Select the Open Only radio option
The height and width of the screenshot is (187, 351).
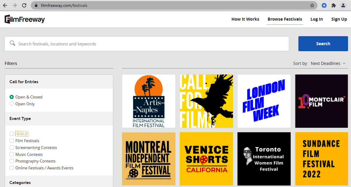click(x=12, y=104)
